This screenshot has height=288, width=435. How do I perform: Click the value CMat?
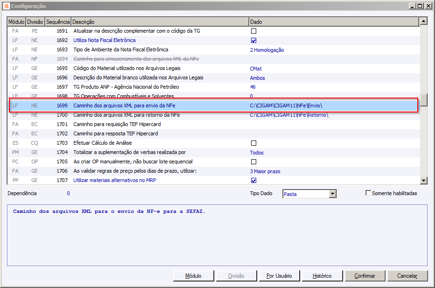tap(256, 69)
